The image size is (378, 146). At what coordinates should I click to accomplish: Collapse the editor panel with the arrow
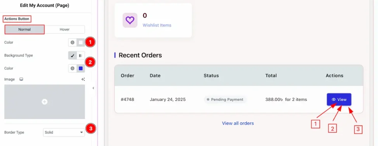click(x=93, y=88)
